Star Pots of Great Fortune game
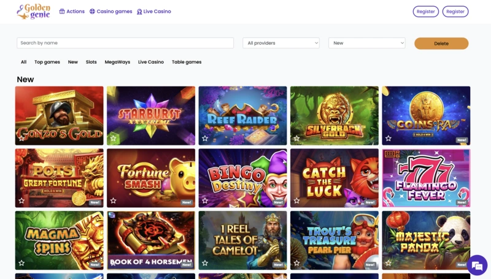This screenshot has height=279, width=491. [x=21, y=201]
